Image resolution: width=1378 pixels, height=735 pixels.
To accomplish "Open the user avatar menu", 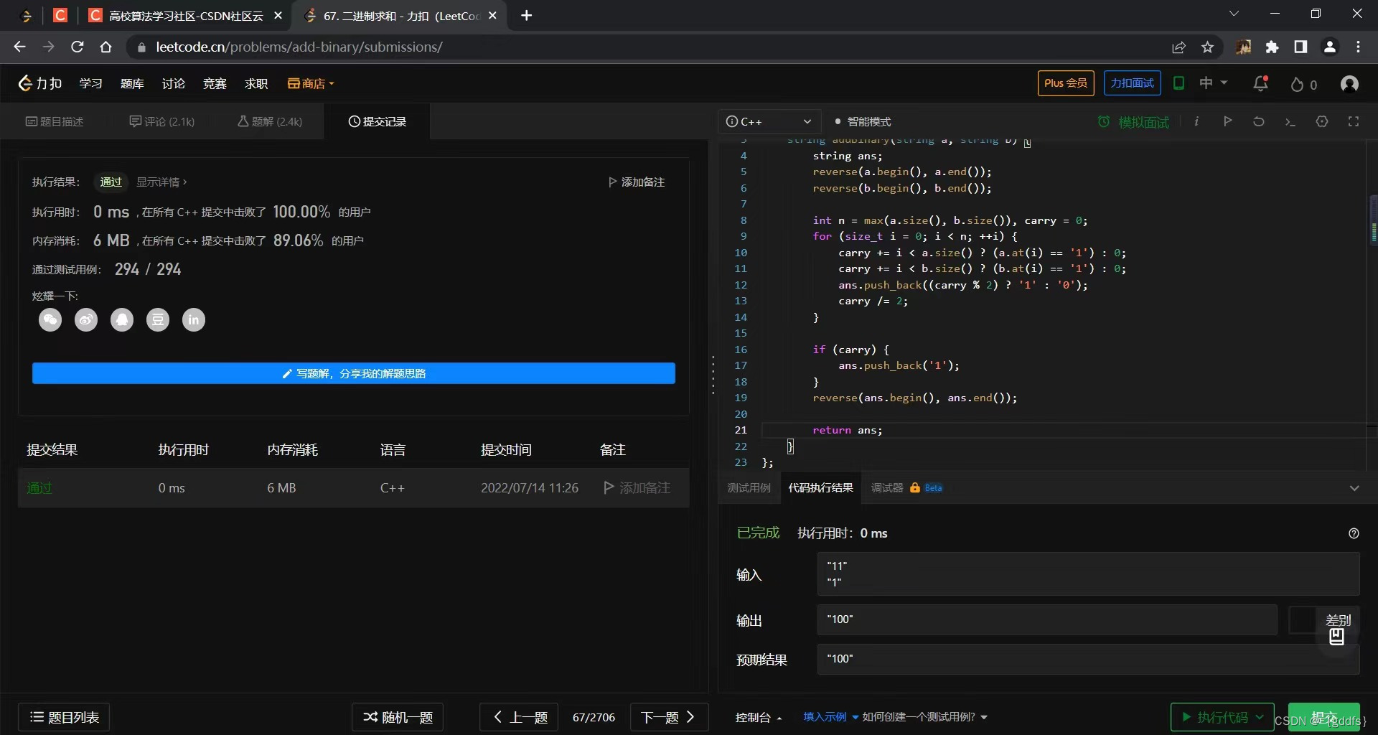I will pos(1349,84).
